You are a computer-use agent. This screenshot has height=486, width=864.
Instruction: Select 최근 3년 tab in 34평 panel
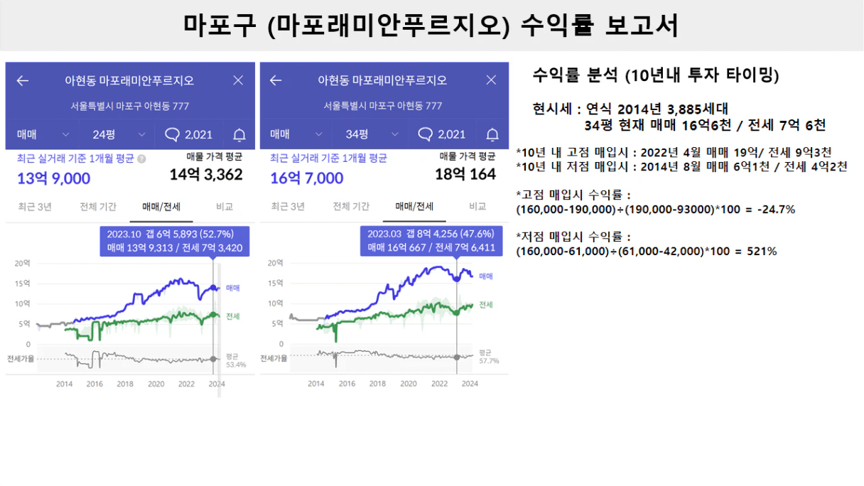pyautogui.click(x=288, y=207)
